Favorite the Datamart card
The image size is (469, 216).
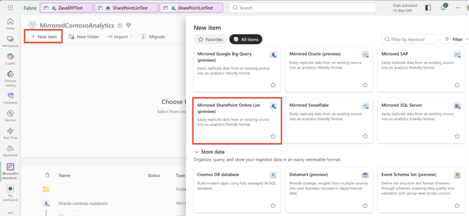click(x=365, y=205)
